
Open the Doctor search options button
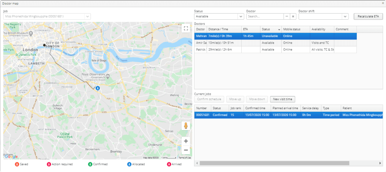(x=287, y=16)
